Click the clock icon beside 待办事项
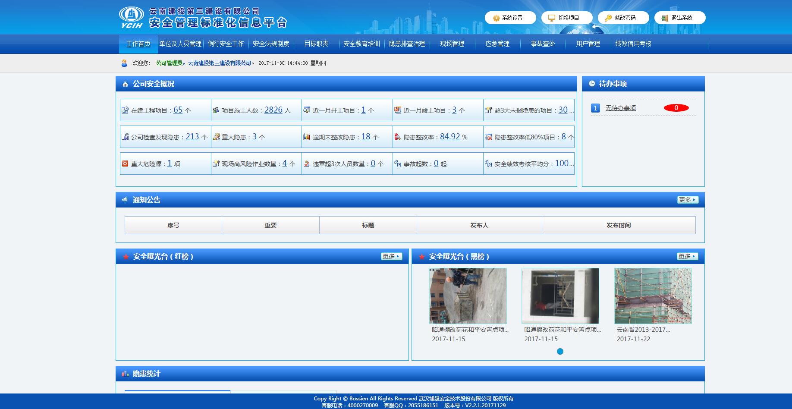This screenshot has width=792, height=409. click(x=592, y=83)
